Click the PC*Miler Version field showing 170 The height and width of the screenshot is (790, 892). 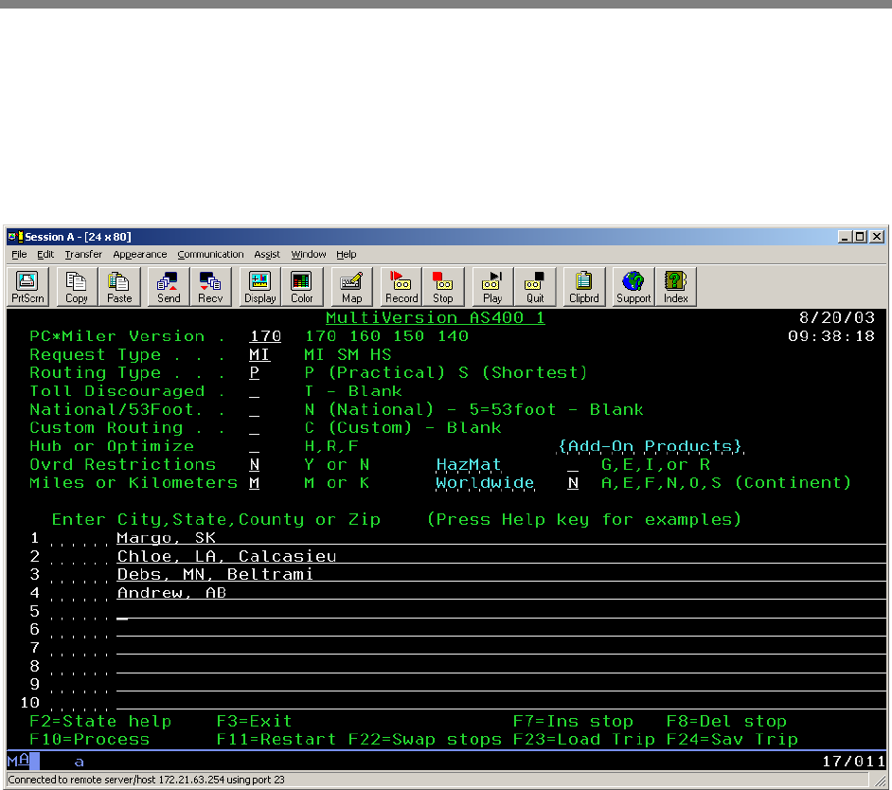coord(265,336)
